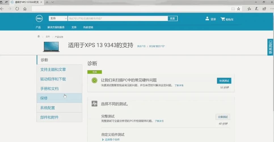Open the 支持 search category dropdown
The height and width of the screenshot is (142, 274).
coord(58,18)
